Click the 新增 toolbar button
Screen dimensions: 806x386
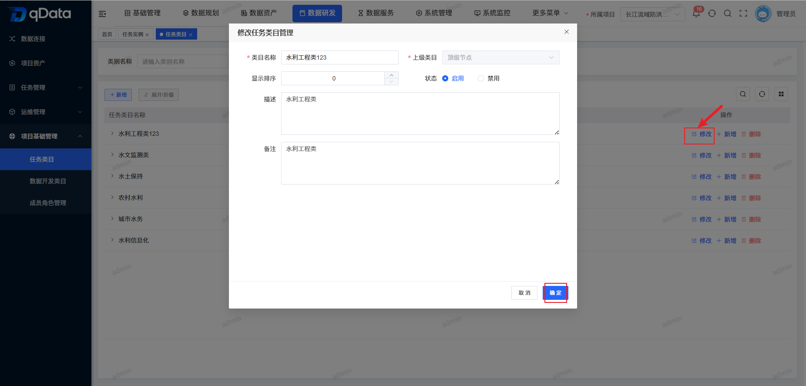[118, 95]
